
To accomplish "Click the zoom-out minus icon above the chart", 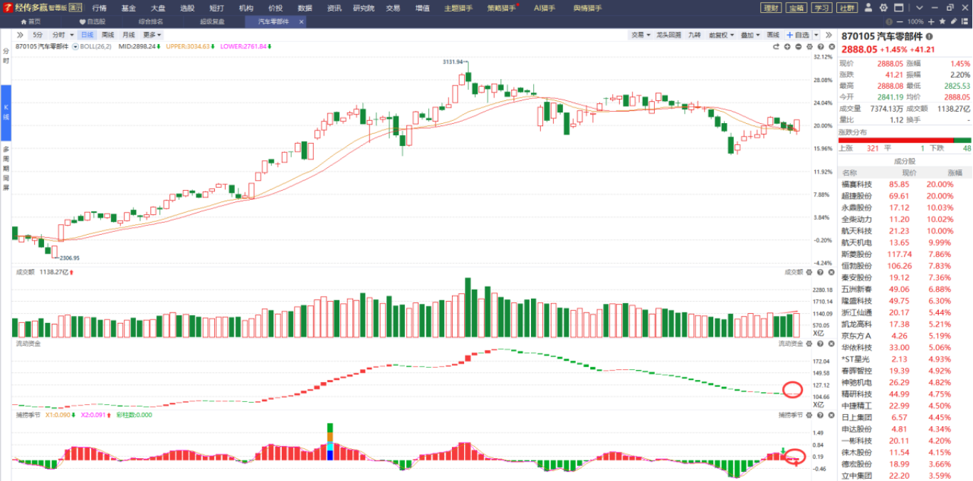I will click(x=799, y=46).
